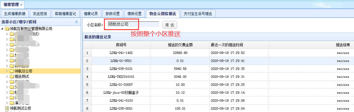The width and height of the screenshot is (354, 112).
Task: Click the row number 5 cell
Action: click(87, 85)
